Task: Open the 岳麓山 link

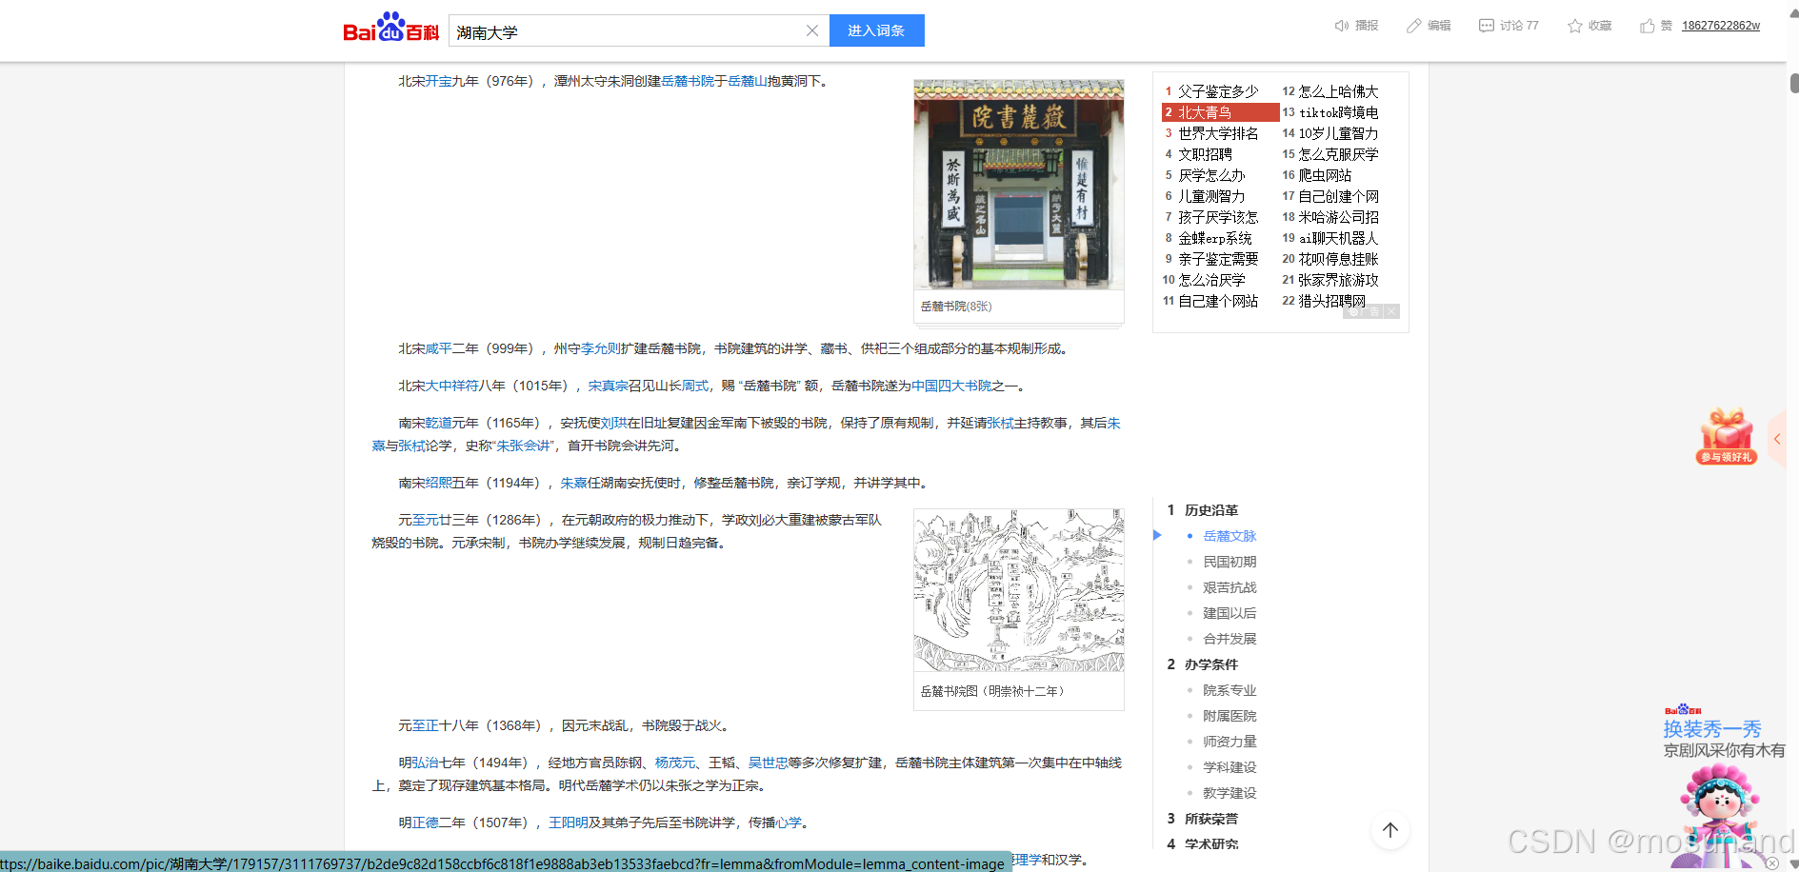Action: click(748, 82)
